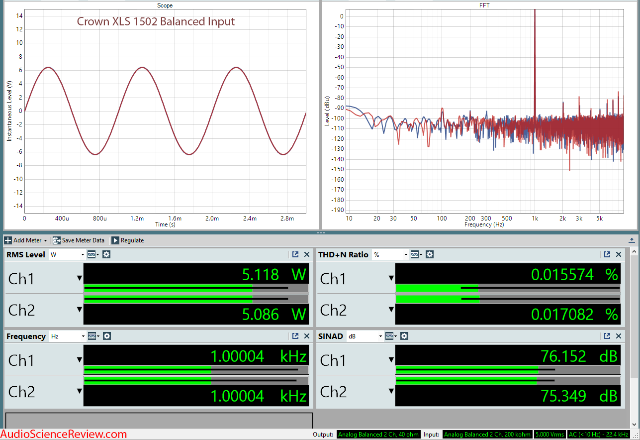
Task: Click the SINAD Ch1 bar meter
Action: [508, 370]
